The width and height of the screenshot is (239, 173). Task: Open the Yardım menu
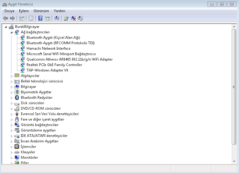click(59, 11)
